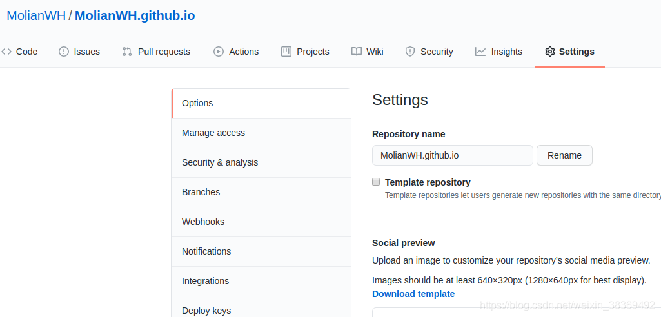Click the Rename button
The width and height of the screenshot is (661, 317).
click(564, 155)
